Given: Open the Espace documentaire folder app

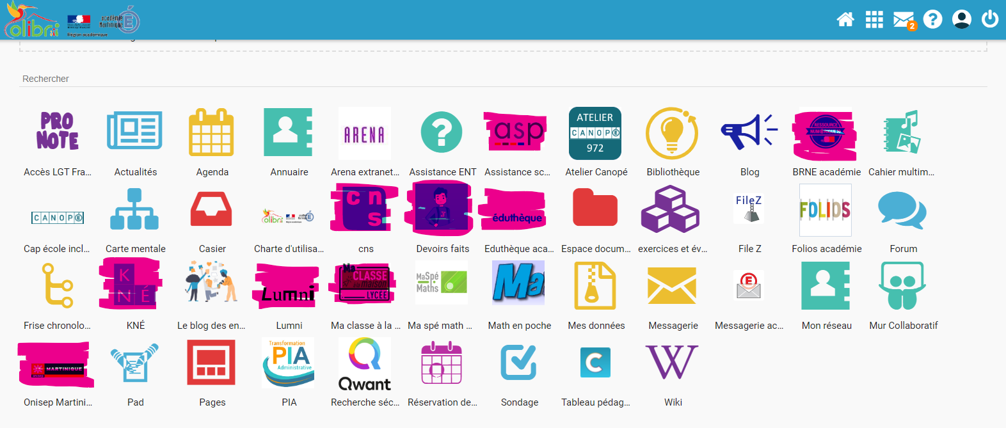Looking at the screenshot, I should (x=595, y=207).
